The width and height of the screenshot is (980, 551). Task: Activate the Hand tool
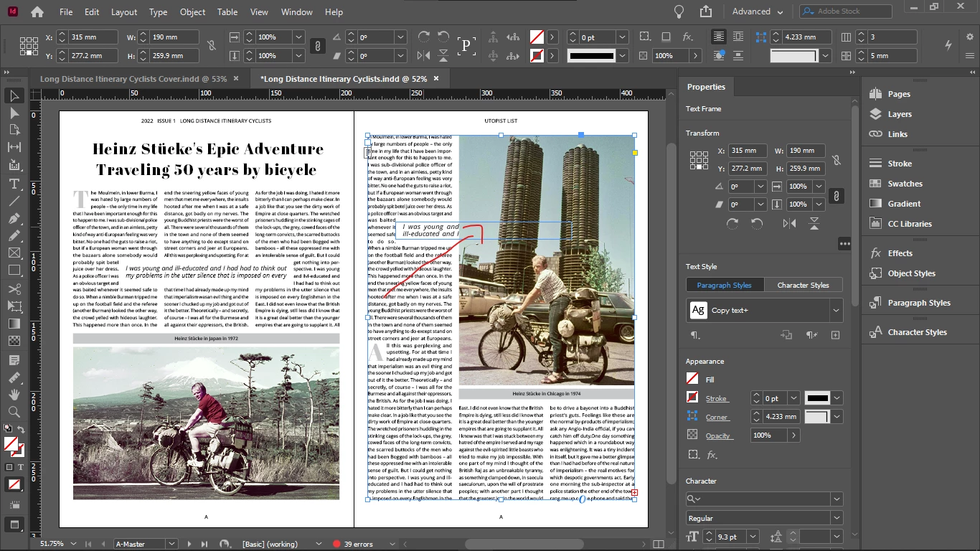(14, 395)
